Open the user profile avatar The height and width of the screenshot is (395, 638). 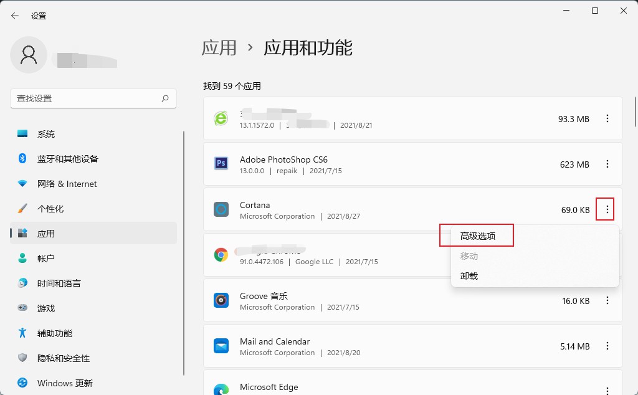(29, 55)
